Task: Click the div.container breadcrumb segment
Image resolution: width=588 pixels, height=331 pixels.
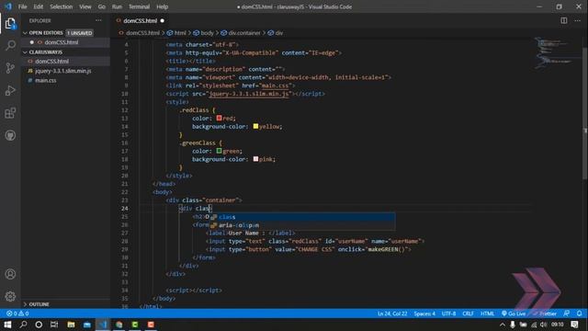Action: tap(241, 33)
